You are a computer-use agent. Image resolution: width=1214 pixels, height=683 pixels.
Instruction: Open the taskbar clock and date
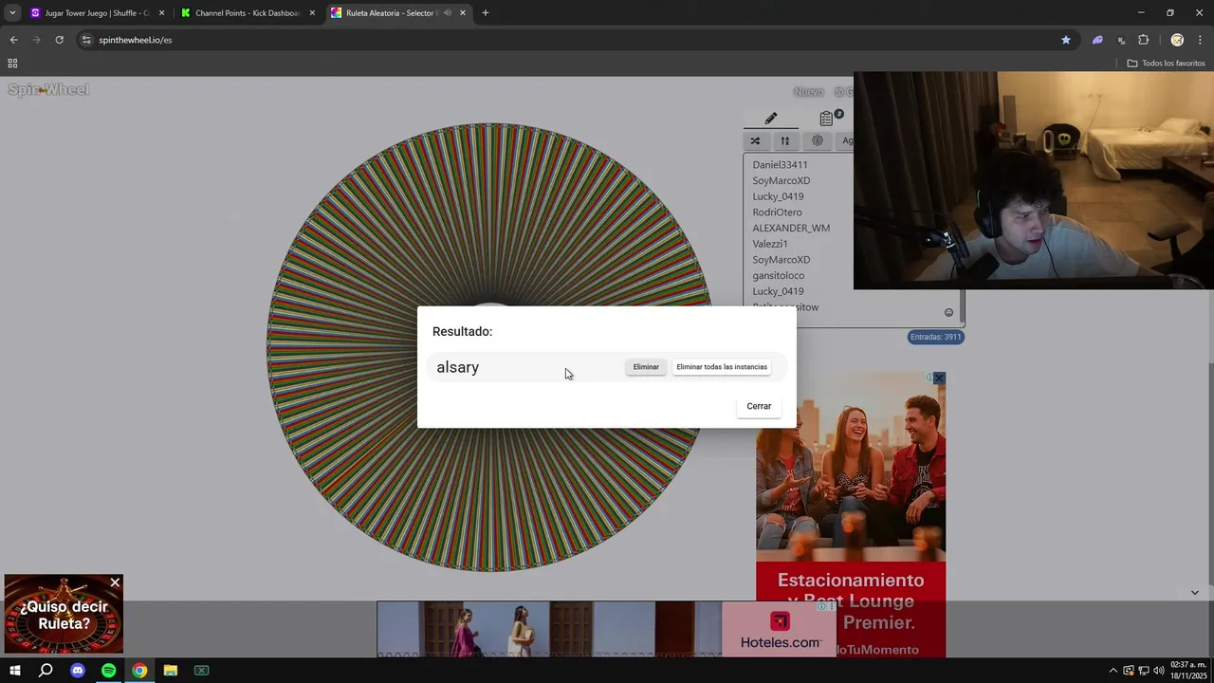[x=1188, y=671]
